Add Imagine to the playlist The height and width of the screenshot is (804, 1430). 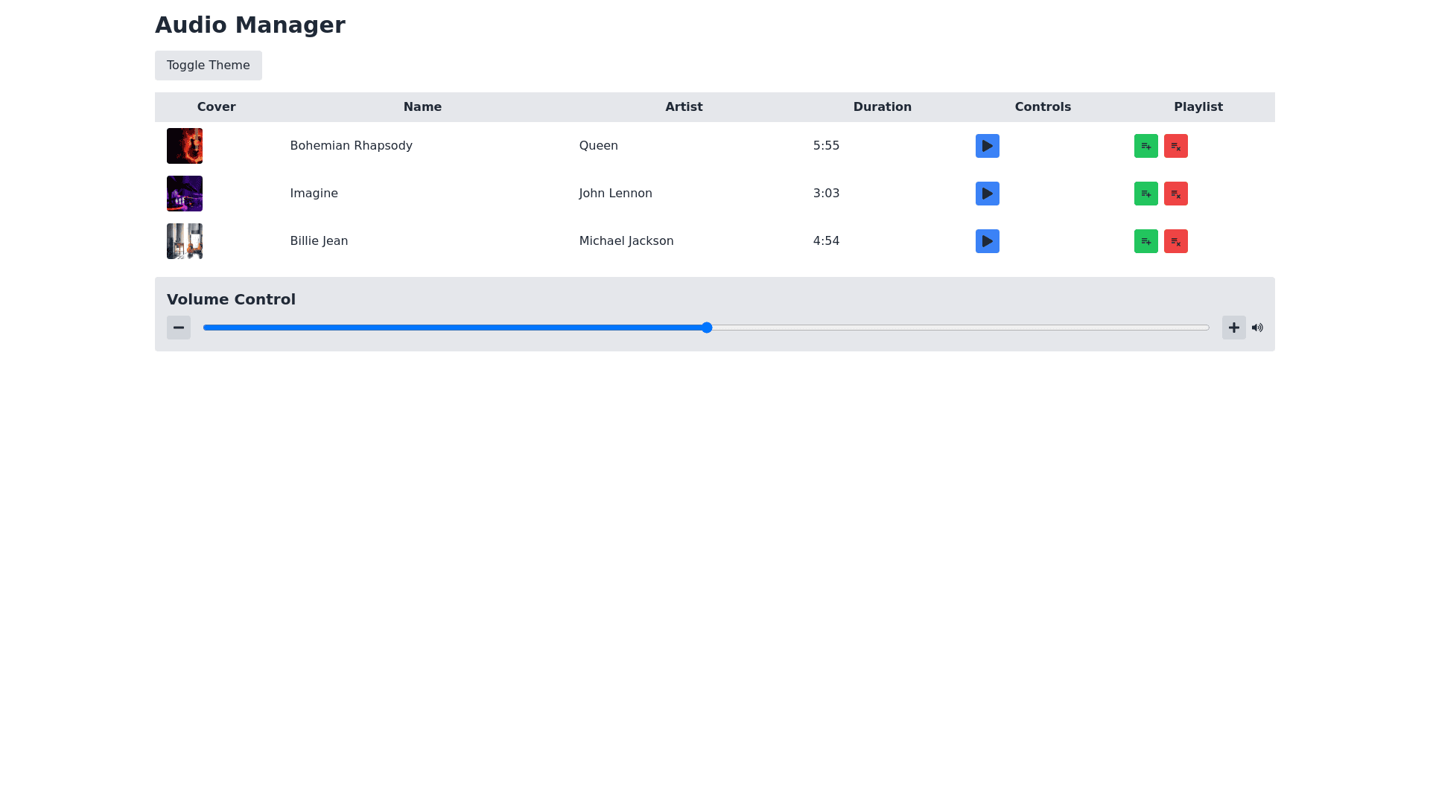tap(1145, 194)
